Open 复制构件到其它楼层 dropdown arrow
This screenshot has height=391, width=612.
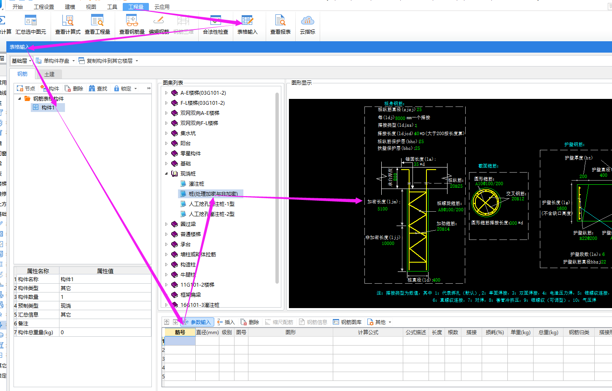(137, 61)
